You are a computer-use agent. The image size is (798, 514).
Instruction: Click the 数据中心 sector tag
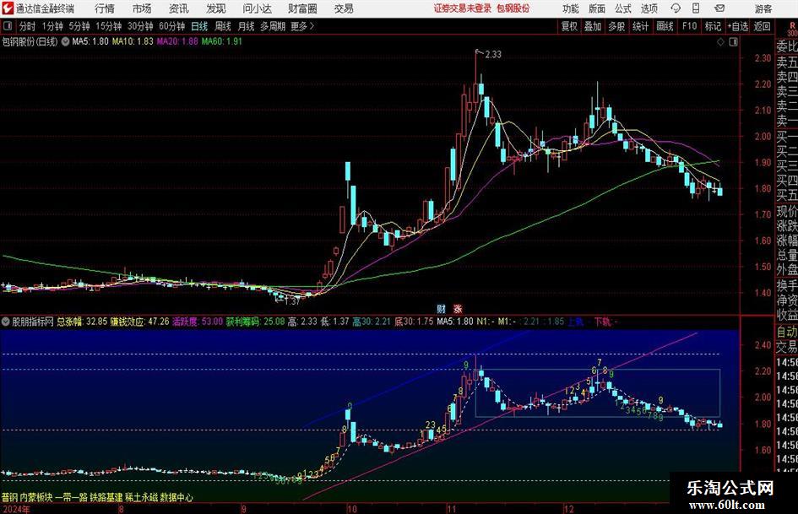click(176, 497)
